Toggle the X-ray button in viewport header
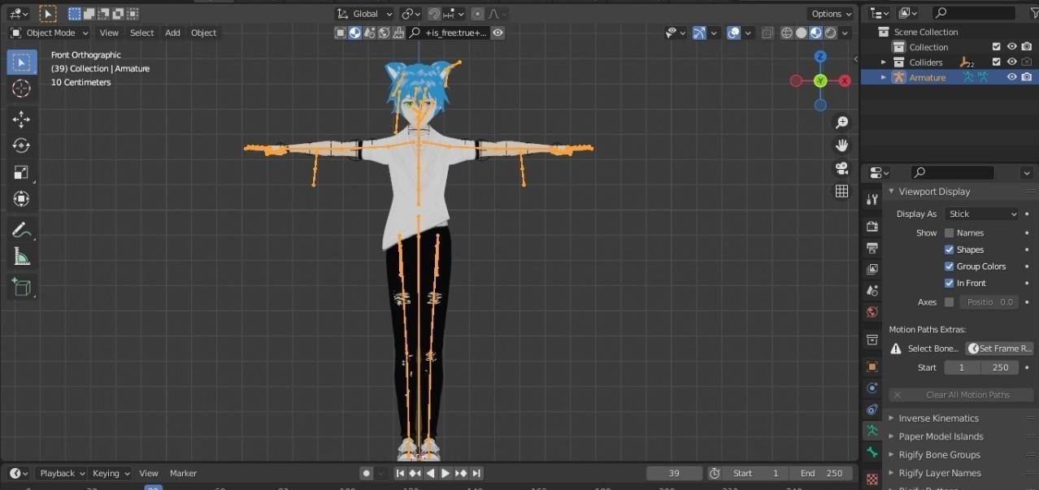The image size is (1039, 490). tap(768, 33)
